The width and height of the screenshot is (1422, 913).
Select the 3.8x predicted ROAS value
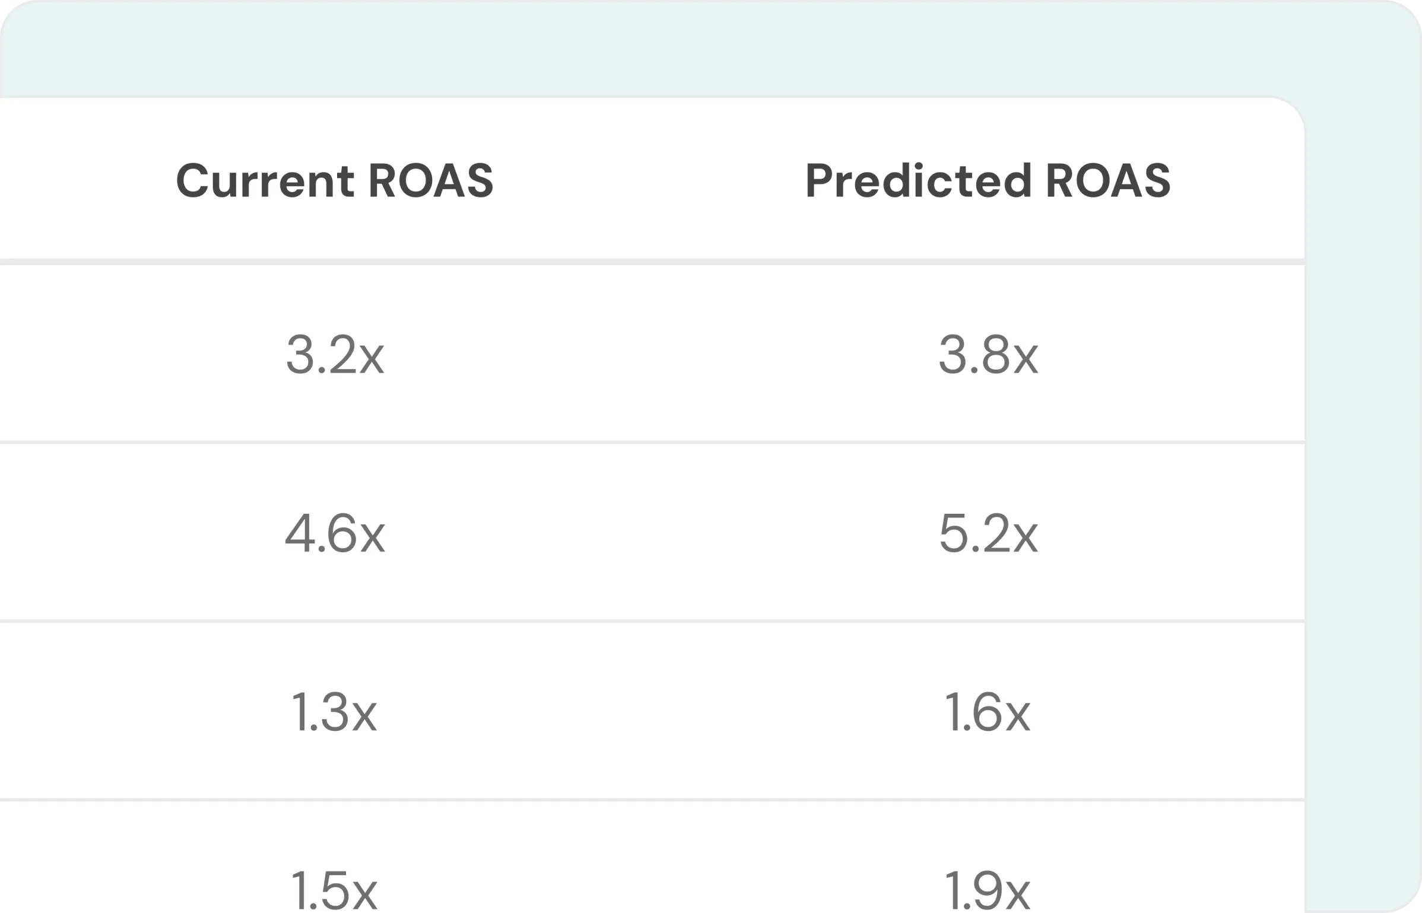tap(988, 354)
